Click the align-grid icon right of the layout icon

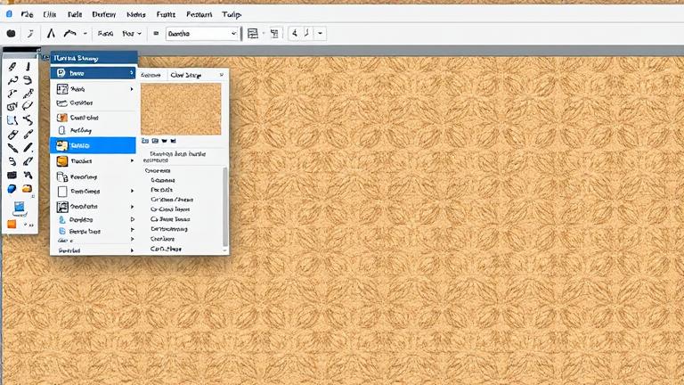[x=274, y=33]
